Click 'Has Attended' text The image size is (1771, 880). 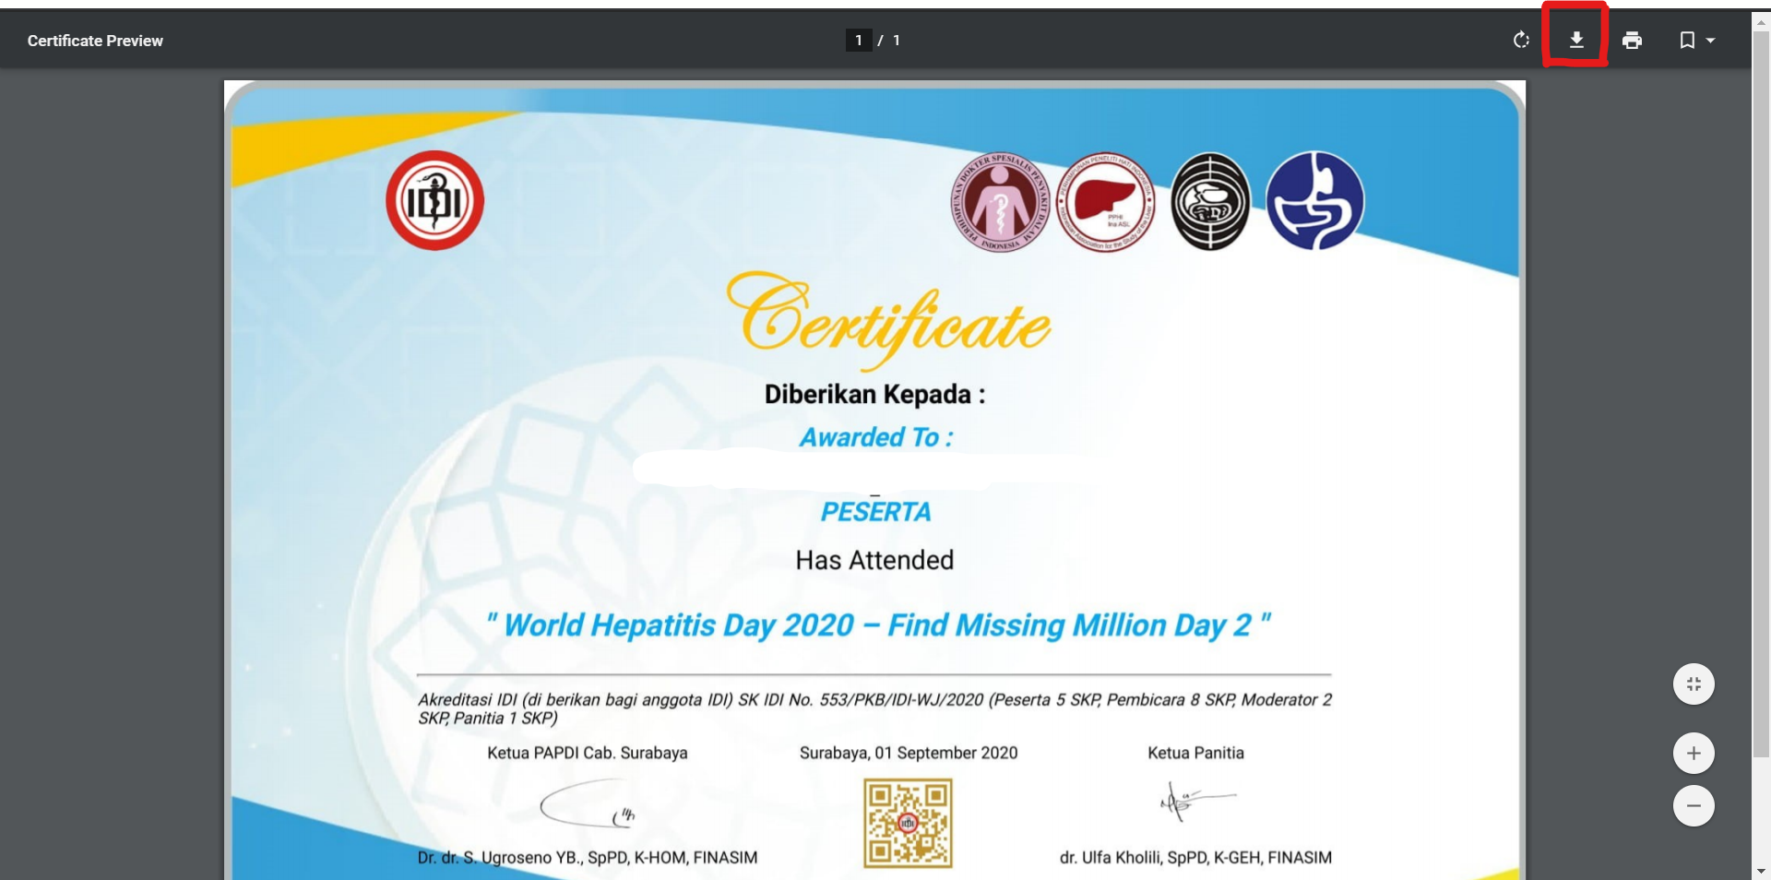[x=874, y=560]
